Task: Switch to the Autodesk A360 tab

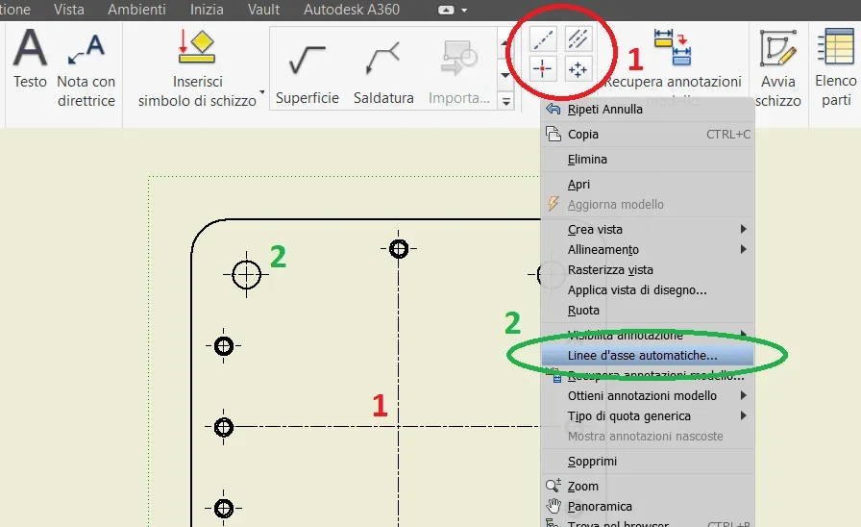Action: click(352, 10)
